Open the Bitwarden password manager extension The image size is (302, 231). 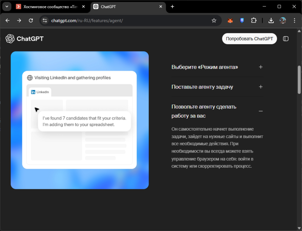pyautogui.click(x=241, y=20)
